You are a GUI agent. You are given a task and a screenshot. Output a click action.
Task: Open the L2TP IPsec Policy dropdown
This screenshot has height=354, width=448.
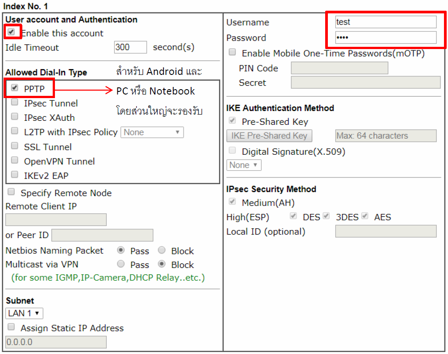click(x=152, y=132)
